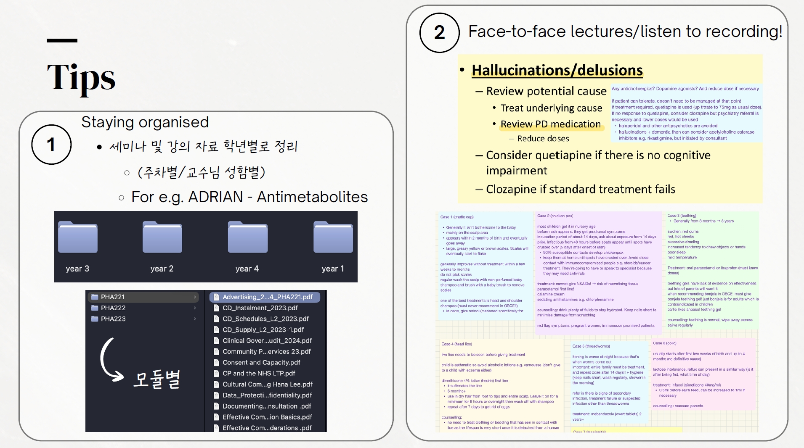Click the Case 4 (head lice) note title
Viewport: 804px width, 448px height.
tap(456, 344)
